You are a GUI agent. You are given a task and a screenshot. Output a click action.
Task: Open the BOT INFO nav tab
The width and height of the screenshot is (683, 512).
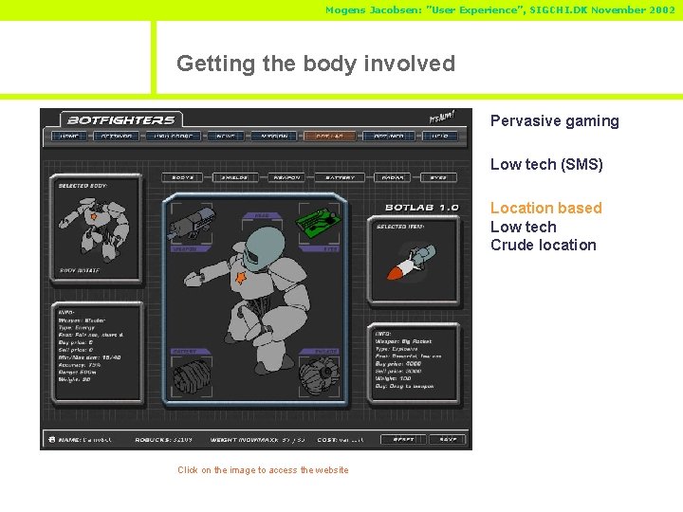pos(389,137)
